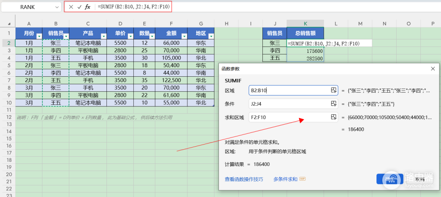Open the 销售员 filter dropdown in column B
The image size is (441, 197).
click(66, 36)
